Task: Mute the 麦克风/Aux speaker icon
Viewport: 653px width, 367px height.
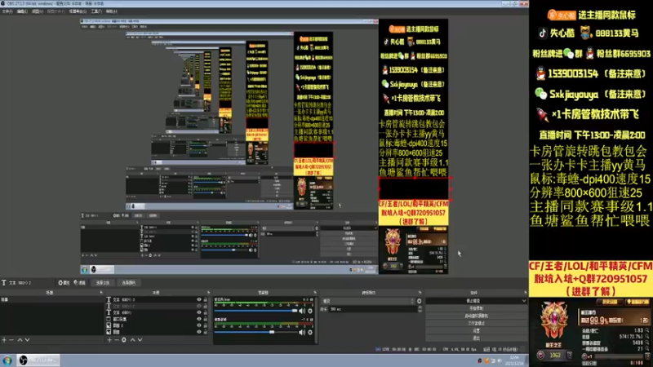Action: [302, 311]
